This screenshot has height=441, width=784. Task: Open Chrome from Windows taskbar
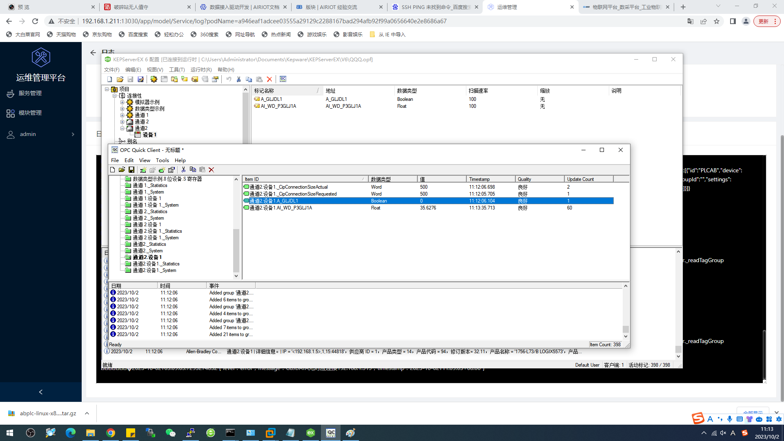[x=111, y=432]
